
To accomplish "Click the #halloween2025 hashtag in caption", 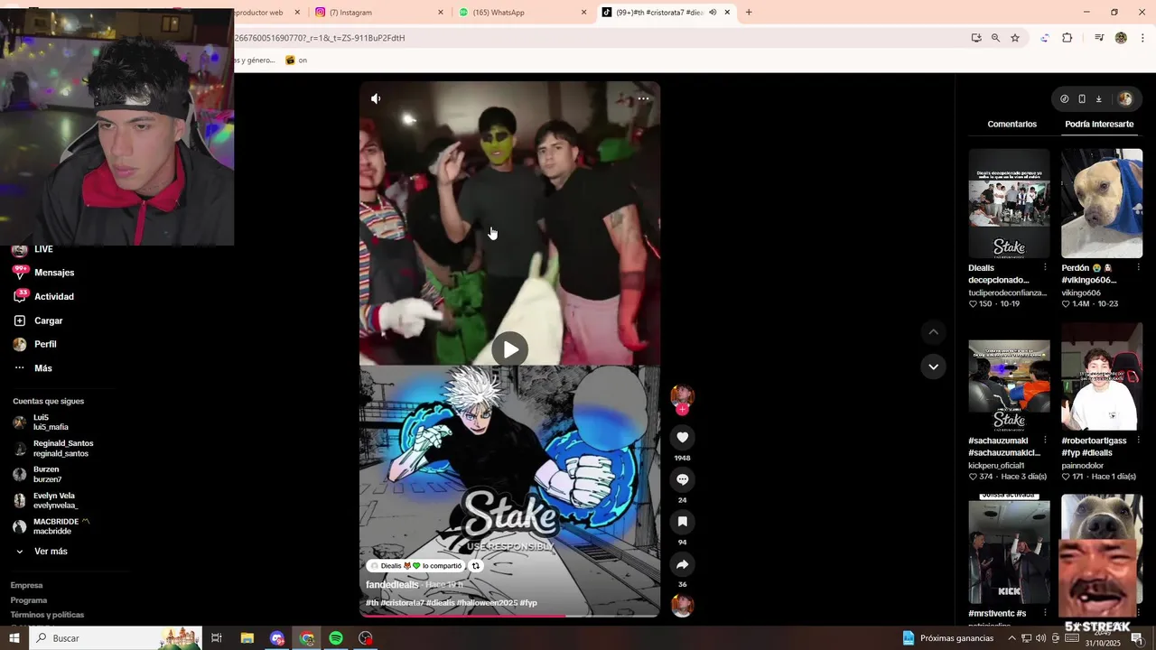I will [487, 603].
